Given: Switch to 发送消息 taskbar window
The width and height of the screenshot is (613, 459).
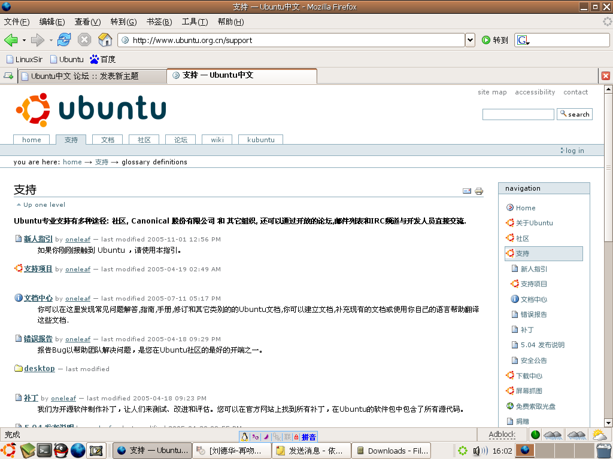Looking at the screenshot, I should pyautogui.click(x=311, y=451).
